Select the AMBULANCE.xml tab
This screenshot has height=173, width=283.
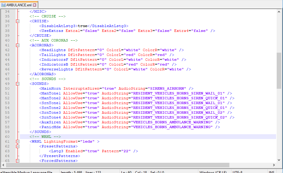19,5
